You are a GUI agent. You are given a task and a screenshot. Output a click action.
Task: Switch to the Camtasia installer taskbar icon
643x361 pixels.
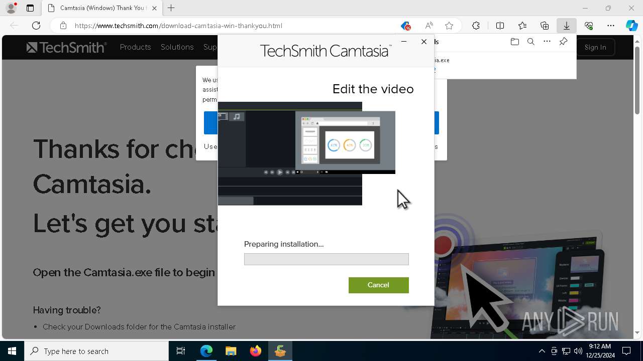click(x=280, y=351)
